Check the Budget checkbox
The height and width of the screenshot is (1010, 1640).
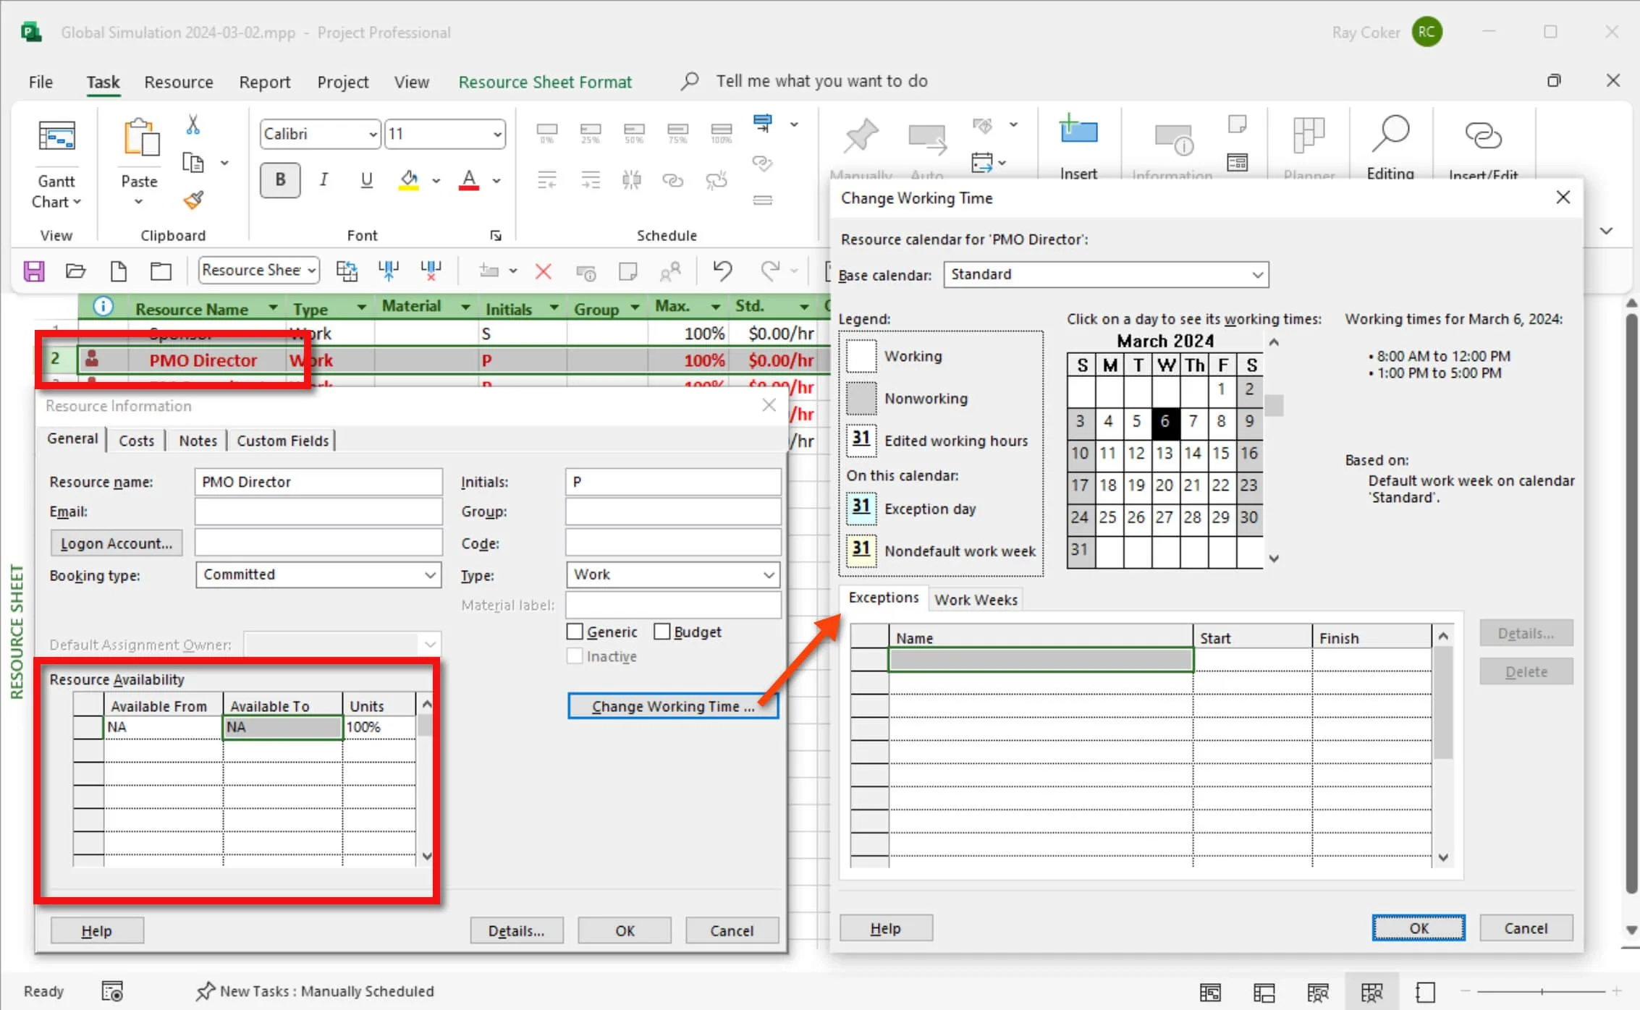tap(662, 632)
